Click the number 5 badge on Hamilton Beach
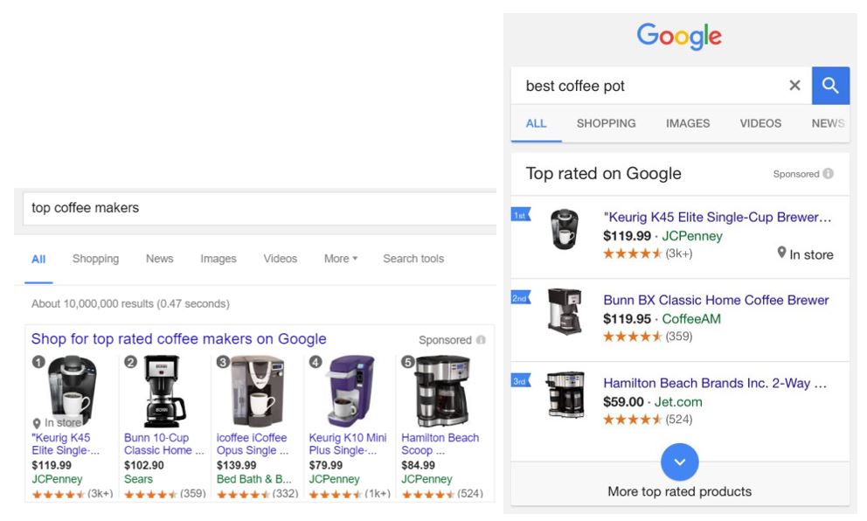867x521 pixels. pos(407,362)
